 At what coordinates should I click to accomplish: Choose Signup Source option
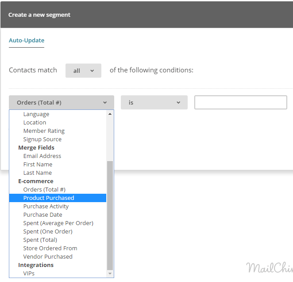point(58,139)
